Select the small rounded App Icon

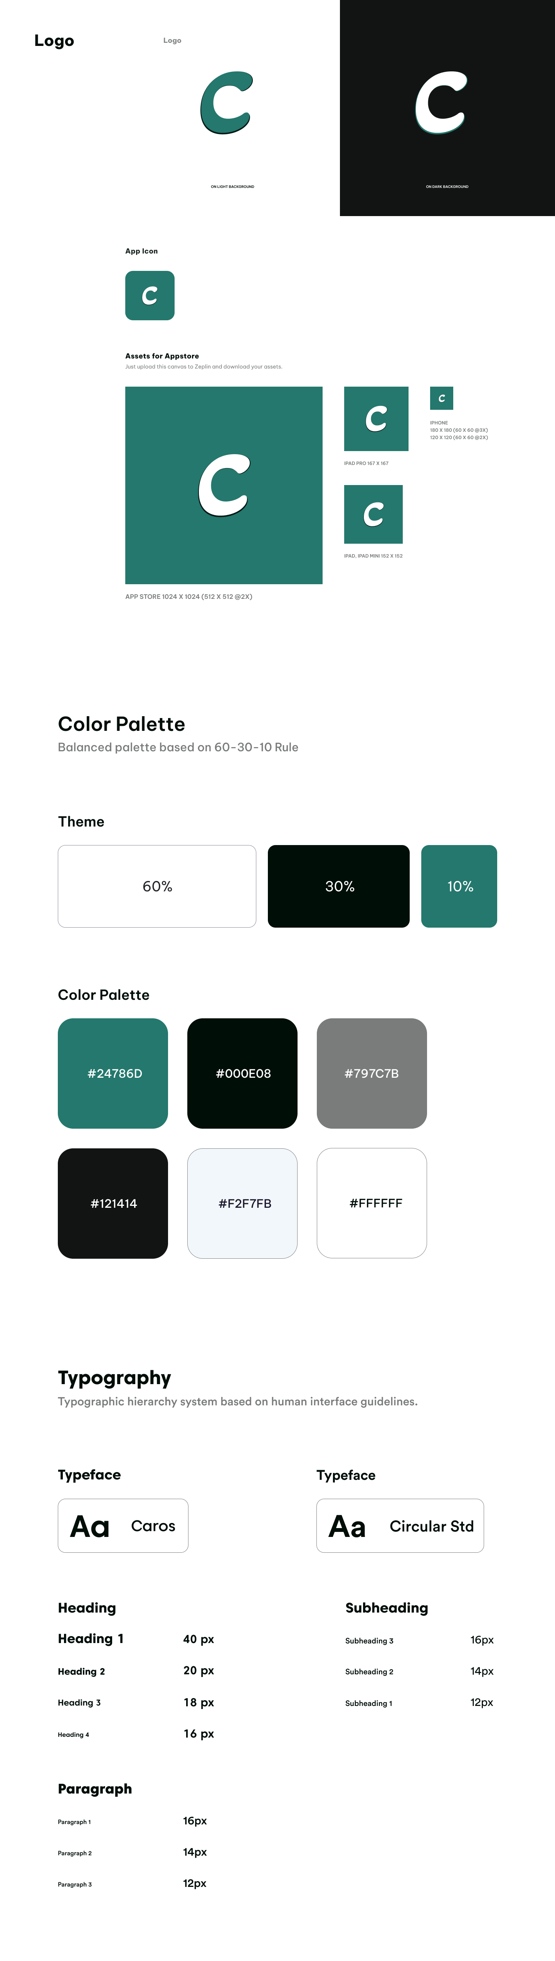(150, 295)
